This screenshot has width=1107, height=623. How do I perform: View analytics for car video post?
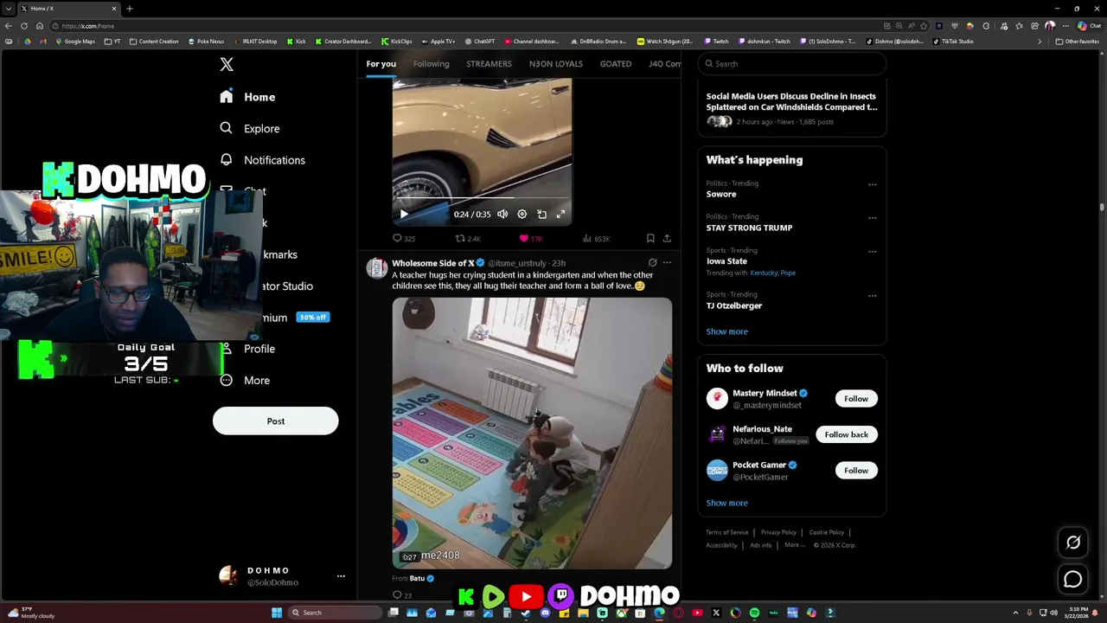point(596,239)
